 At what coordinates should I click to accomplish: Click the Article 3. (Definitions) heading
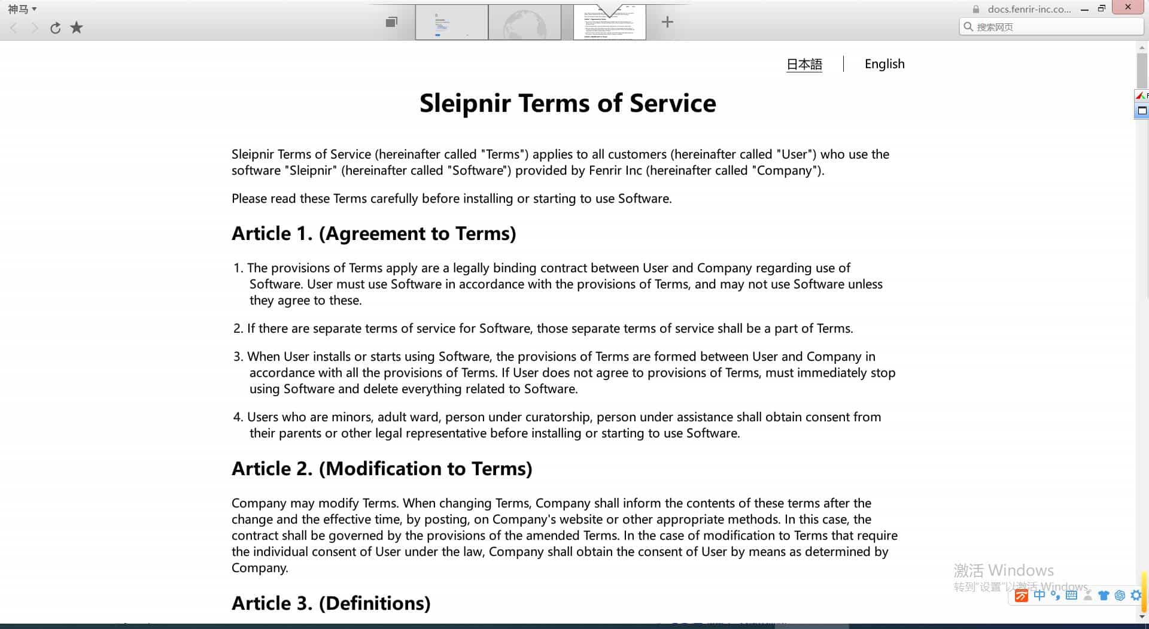point(331,603)
